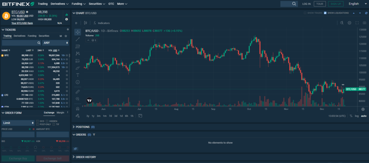
Task: Open the go-to-date calendar icon
Action: click(140, 116)
